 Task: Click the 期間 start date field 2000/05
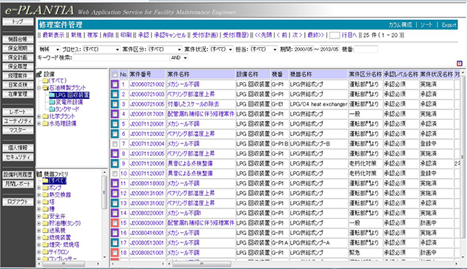coord(303,50)
